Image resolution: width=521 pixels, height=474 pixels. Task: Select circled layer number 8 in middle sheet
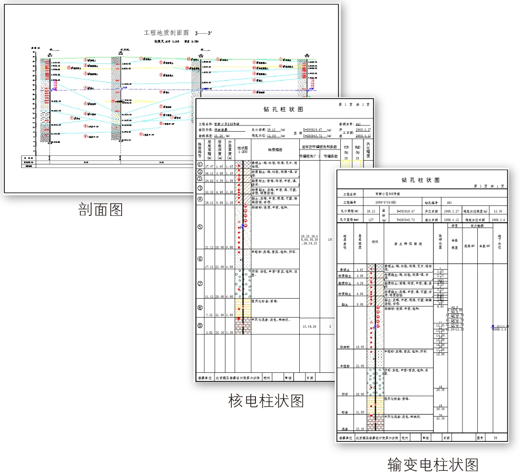(x=200, y=308)
